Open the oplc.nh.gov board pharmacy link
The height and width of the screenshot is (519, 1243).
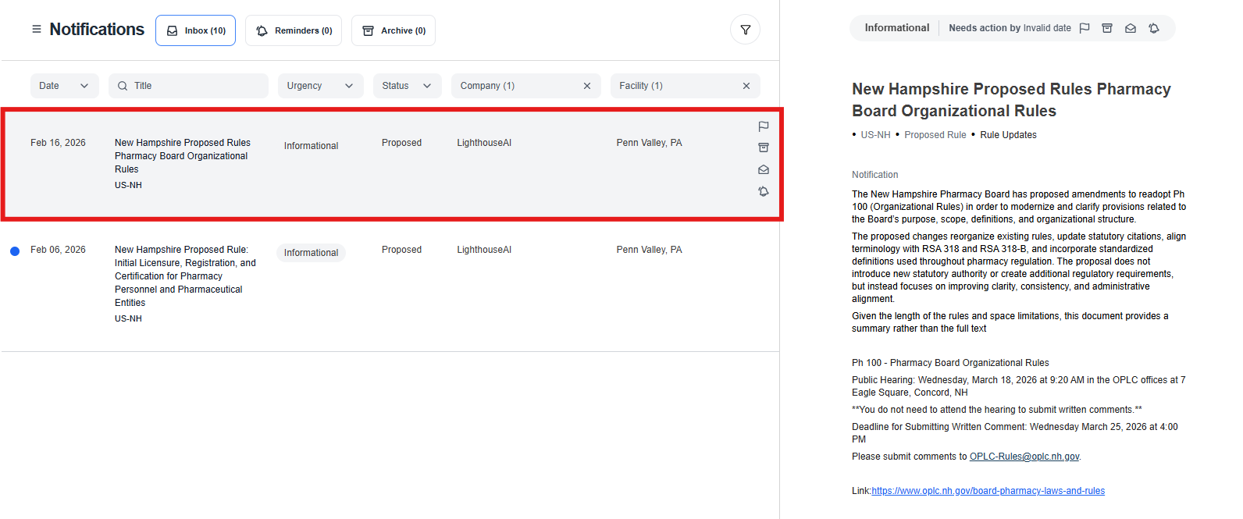[x=988, y=491]
